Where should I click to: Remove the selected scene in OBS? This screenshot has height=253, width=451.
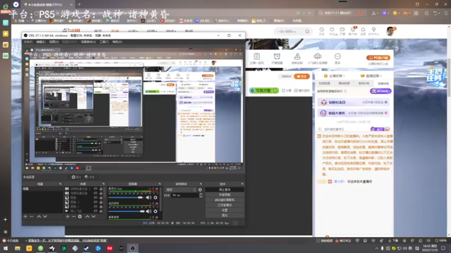32,216
